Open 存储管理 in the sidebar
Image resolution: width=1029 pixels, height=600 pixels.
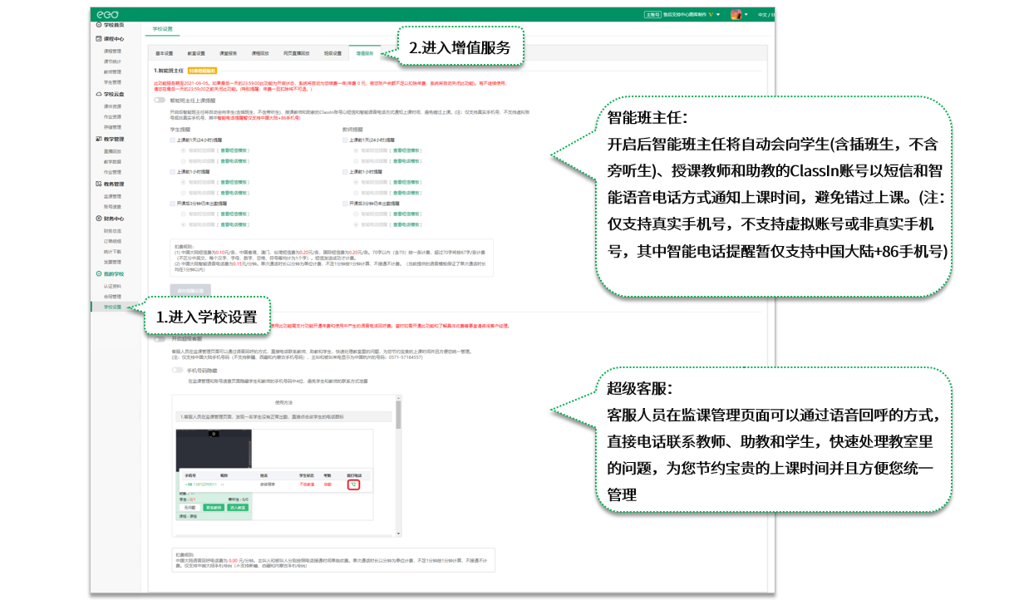[x=112, y=127]
